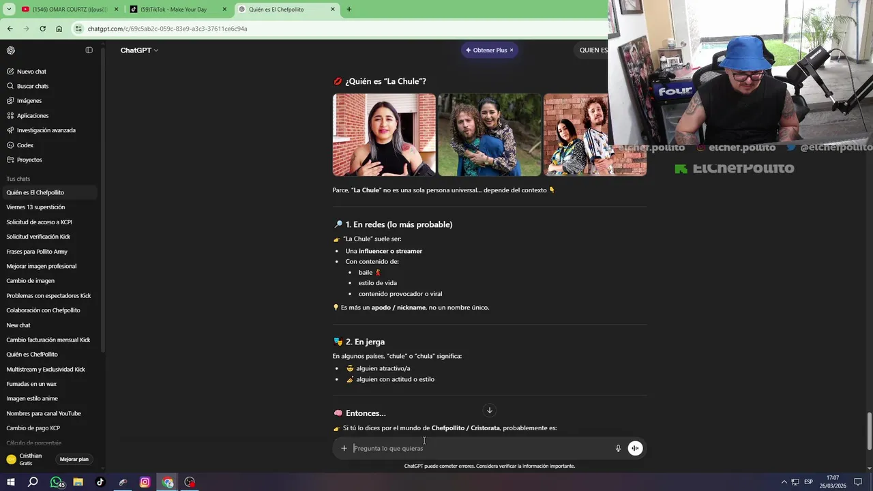This screenshot has height=491, width=873.
Task: Close the Quién es El Chefpollito tab
Action: click(x=333, y=10)
